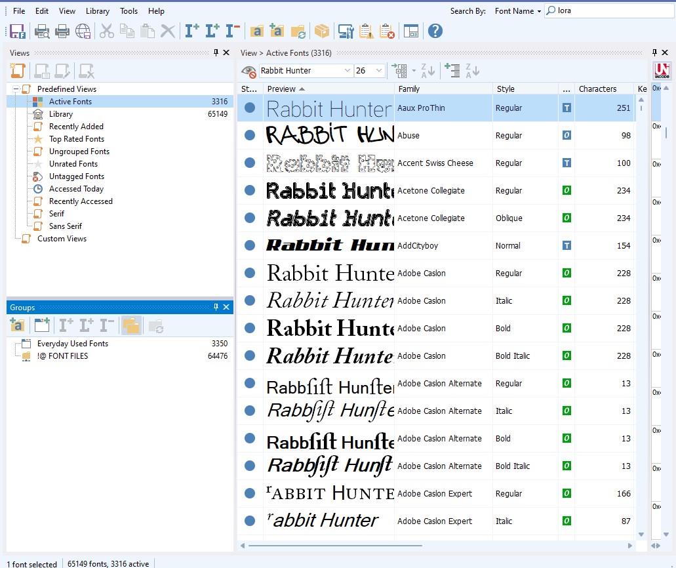This screenshot has height=568, width=676.
Task: Select the Custom Views tree node
Action: pyautogui.click(x=62, y=239)
